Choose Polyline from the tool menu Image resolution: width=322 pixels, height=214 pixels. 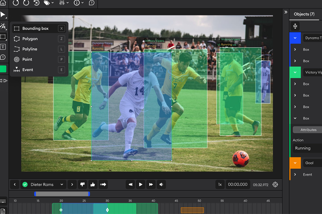pyautogui.click(x=39, y=49)
